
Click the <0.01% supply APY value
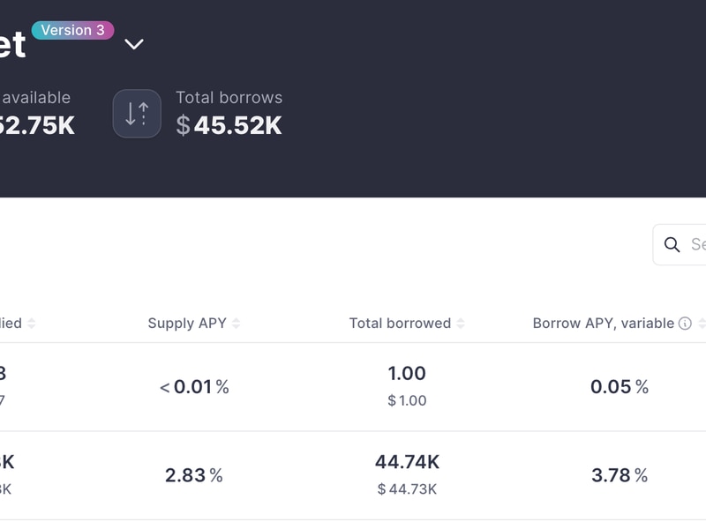point(194,387)
